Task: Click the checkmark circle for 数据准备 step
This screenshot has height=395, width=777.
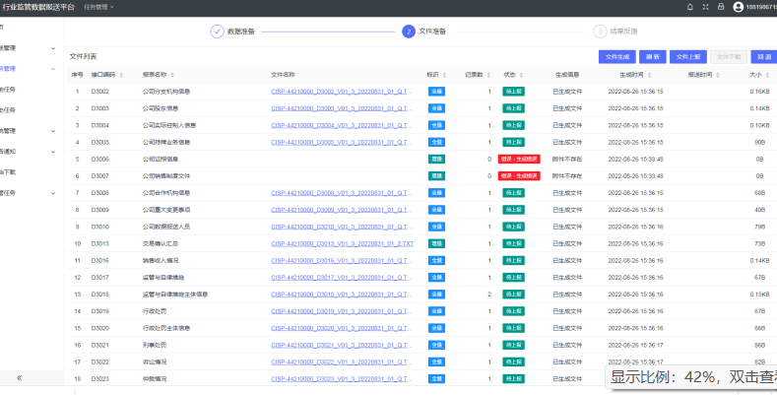Action: [x=217, y=32]
